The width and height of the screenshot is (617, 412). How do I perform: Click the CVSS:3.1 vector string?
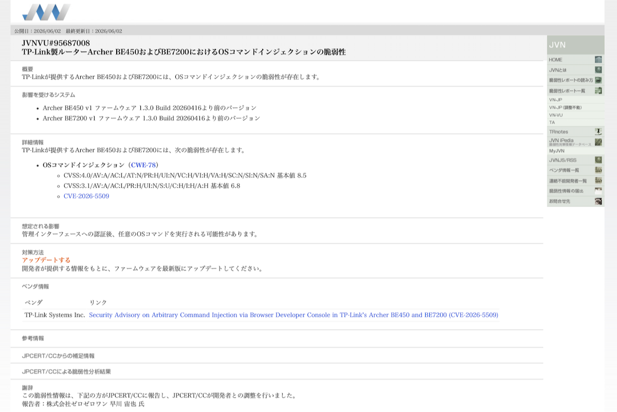pyautogui.click(x=136, y=186)
